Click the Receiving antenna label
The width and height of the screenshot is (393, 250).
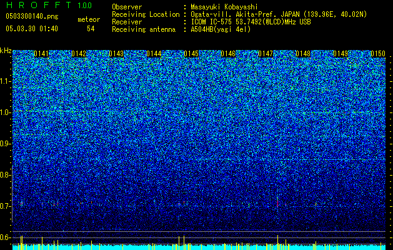click(144, 29)
